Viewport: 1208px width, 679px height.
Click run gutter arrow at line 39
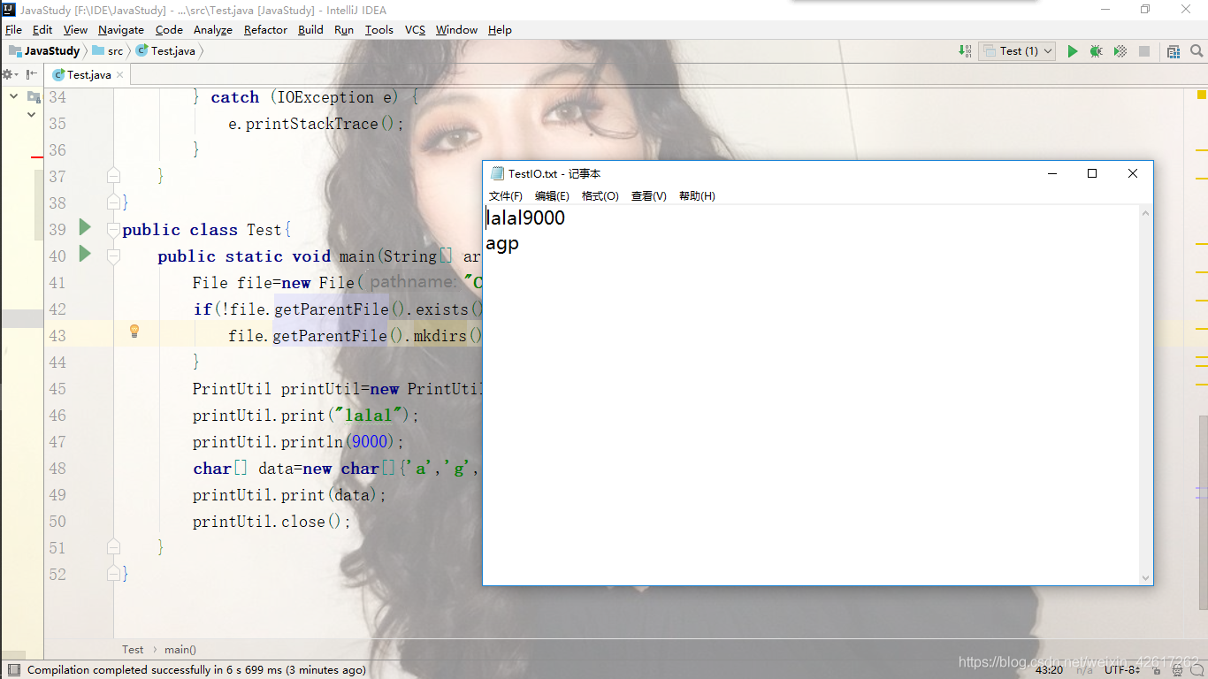point(85,228)
